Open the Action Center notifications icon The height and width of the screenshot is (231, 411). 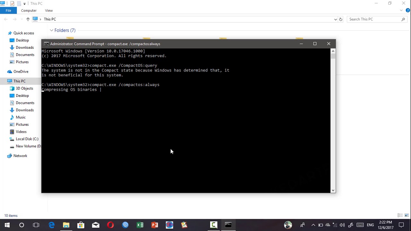tap(401, 225)
